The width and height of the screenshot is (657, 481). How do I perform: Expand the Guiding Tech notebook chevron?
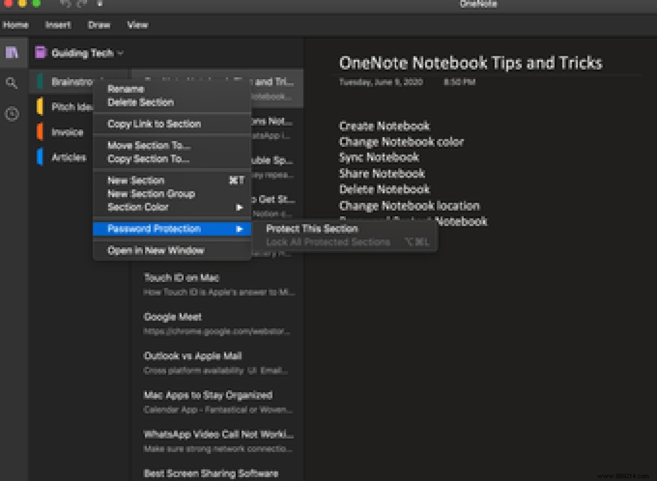120,53
